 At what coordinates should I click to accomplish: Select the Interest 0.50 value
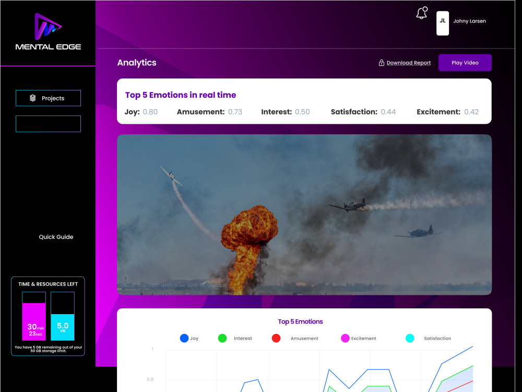click(302, 112)
